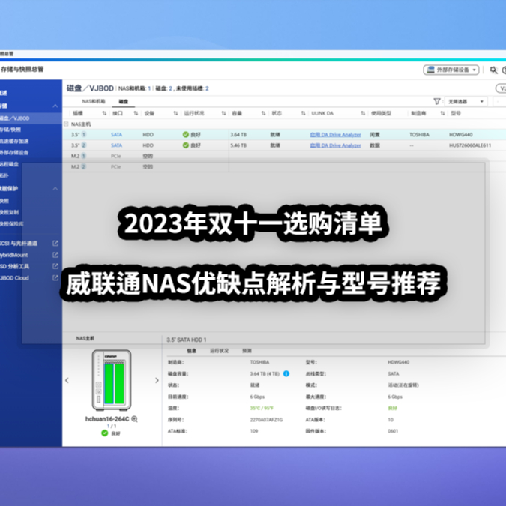Click the NAS device image thumbnail

[112, 380]
